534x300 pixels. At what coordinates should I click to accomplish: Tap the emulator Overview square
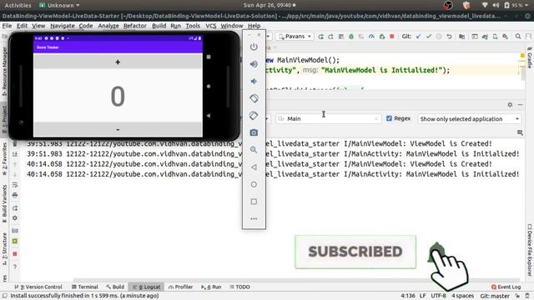click(254, 202)
